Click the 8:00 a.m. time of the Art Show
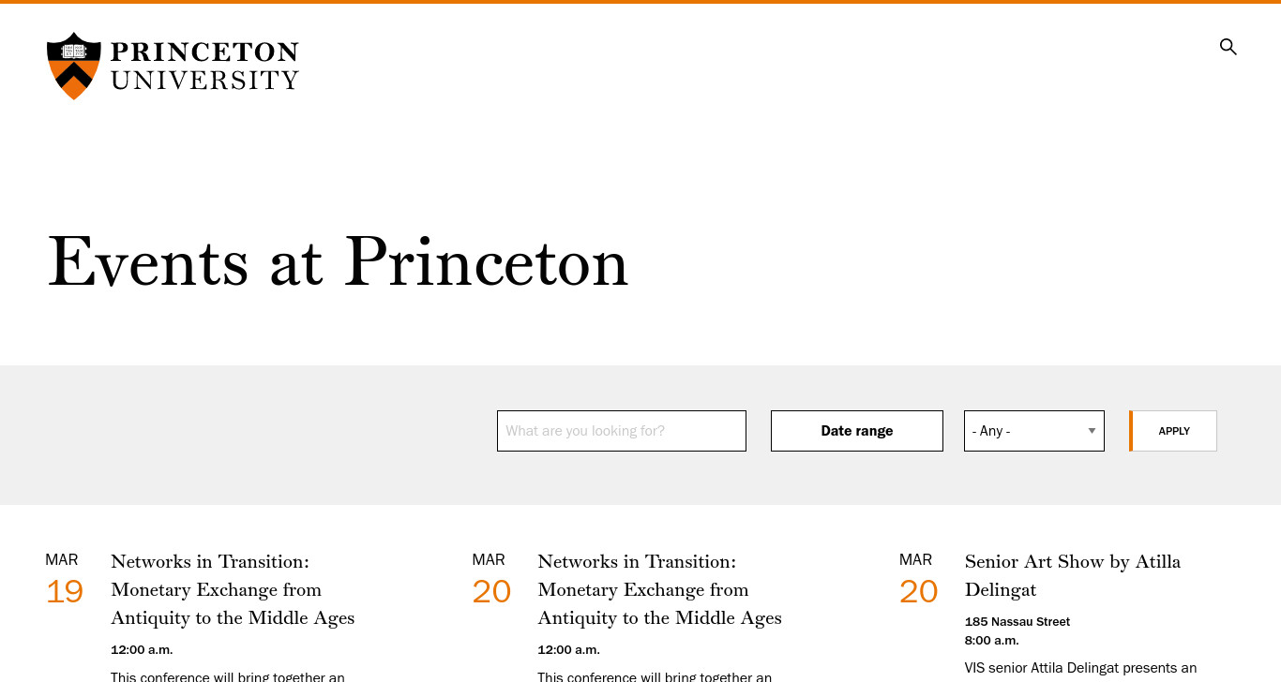Screen dimensions: 1281x682 [991, 640]
